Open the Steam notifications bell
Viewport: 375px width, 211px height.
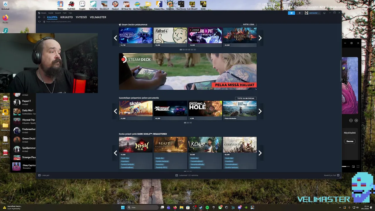pos(299,13)
